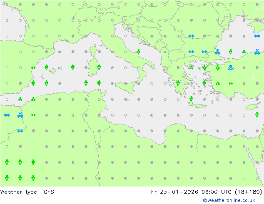
Task: Click the snow symbol on Romania's southern border
Action: (x=191, y=36)
